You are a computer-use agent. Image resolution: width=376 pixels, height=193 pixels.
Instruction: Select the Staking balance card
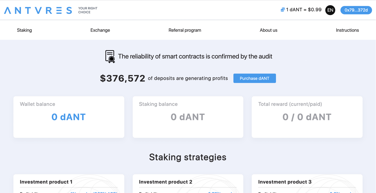coord(188,117)
